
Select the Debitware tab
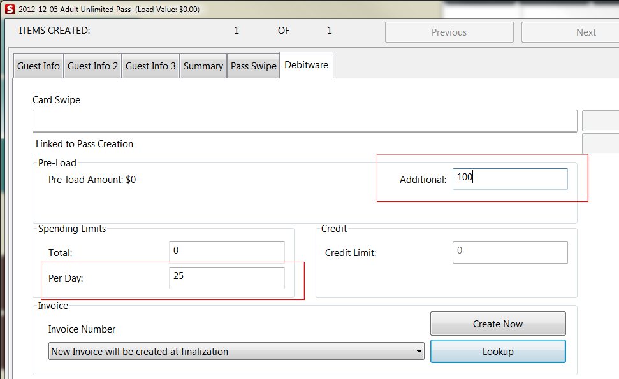306,64
